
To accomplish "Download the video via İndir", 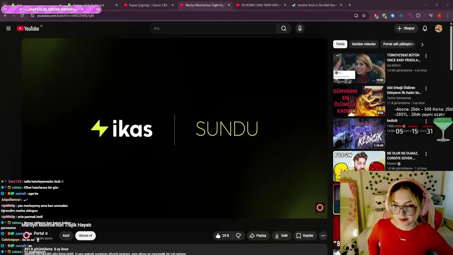I will tap(281, 236).
